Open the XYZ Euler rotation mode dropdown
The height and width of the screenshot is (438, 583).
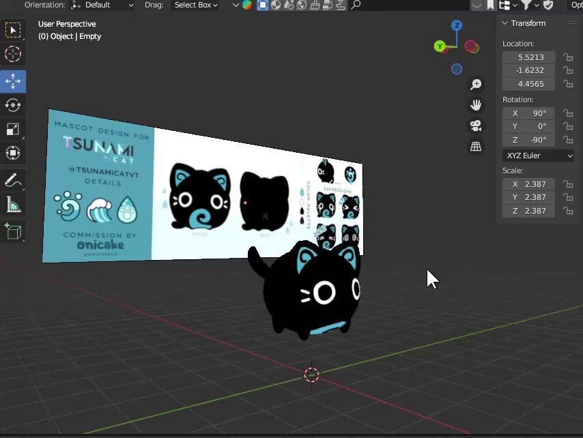[x=539, y=156]
